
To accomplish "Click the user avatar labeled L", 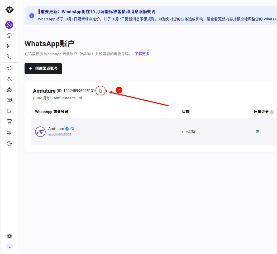I will (9, 246).
